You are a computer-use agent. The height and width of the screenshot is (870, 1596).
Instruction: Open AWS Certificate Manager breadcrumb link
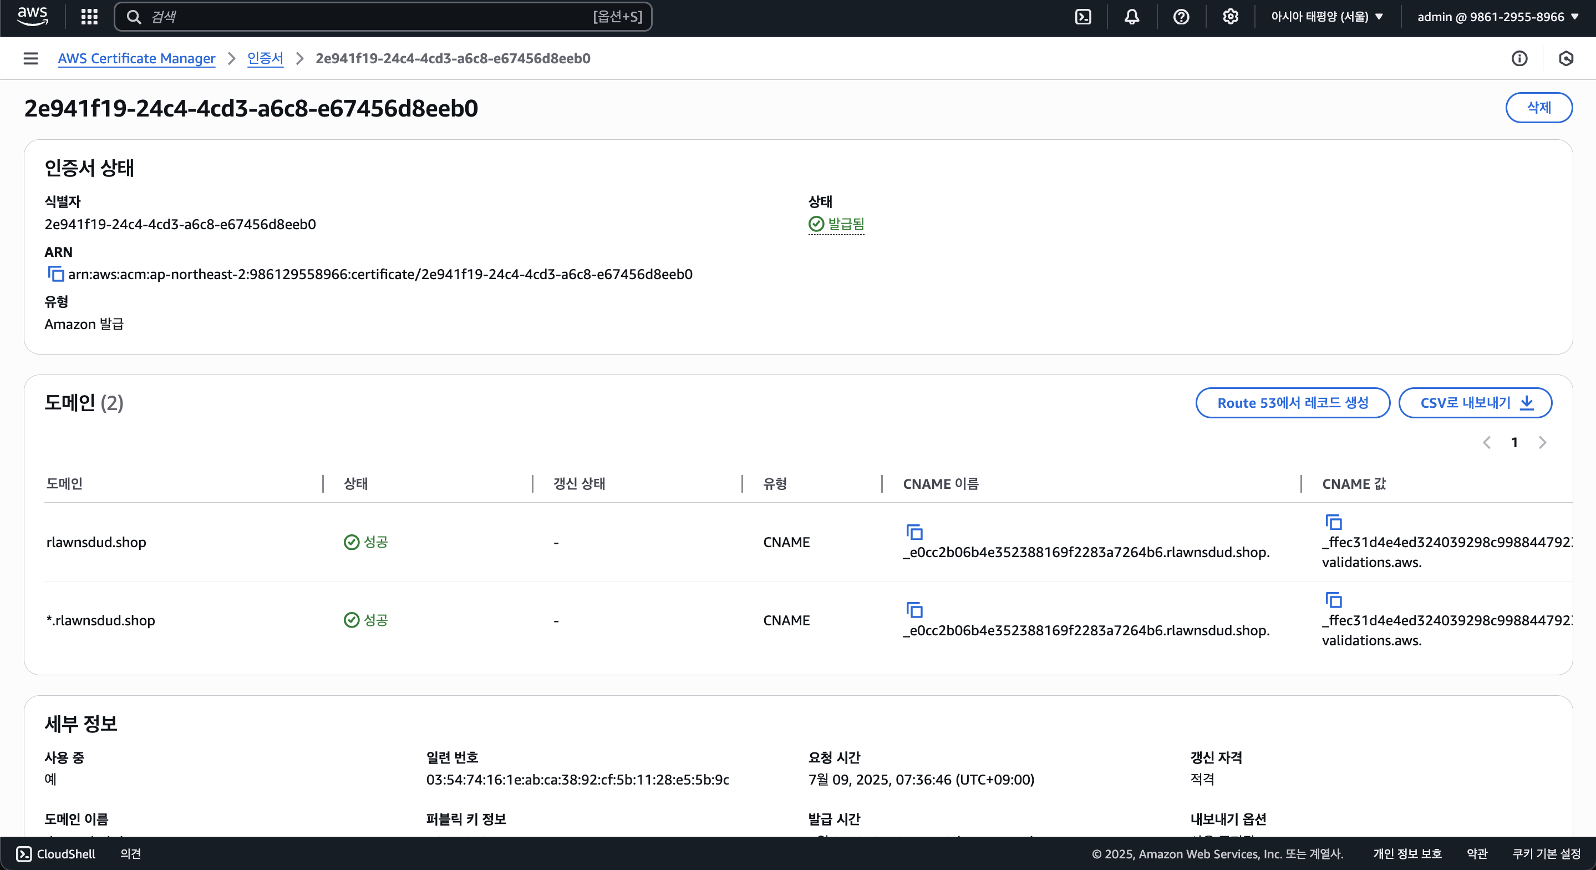point(136,58)
